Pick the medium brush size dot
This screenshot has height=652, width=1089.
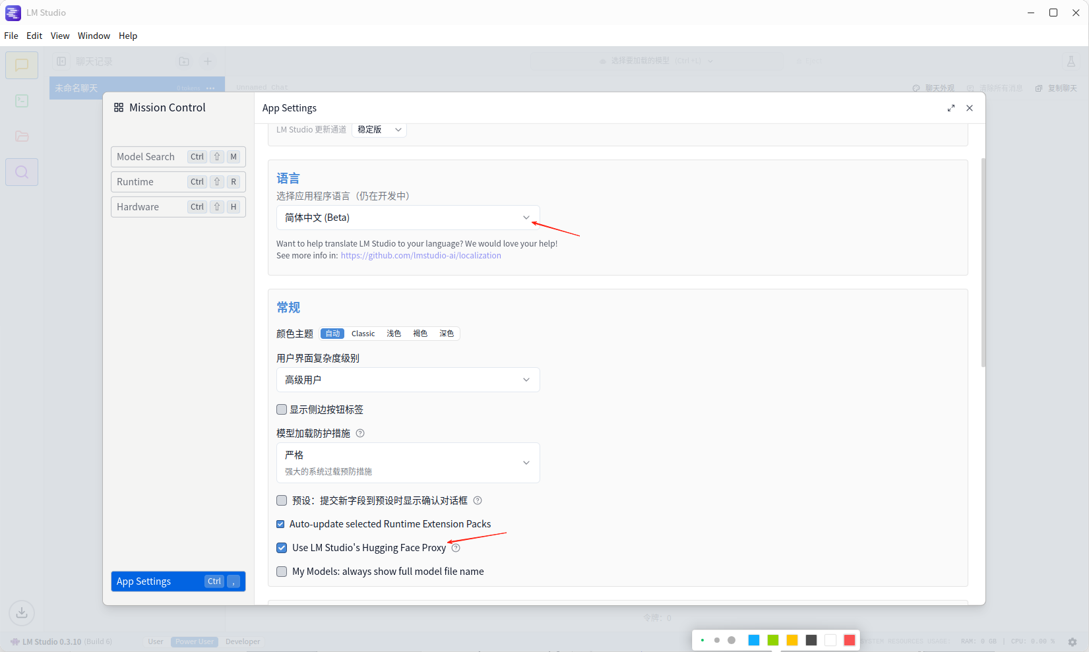click(717, 640)
